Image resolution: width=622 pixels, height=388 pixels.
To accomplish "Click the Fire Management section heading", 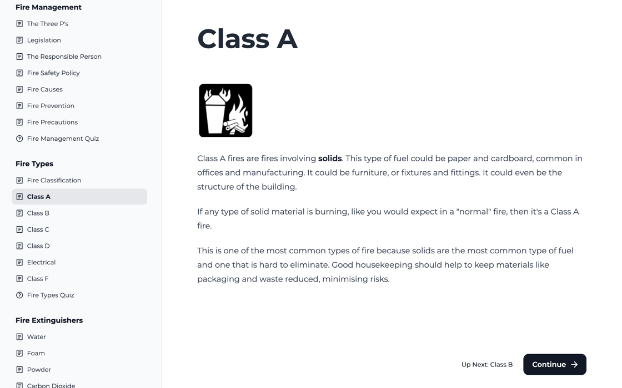I will 48,7.
